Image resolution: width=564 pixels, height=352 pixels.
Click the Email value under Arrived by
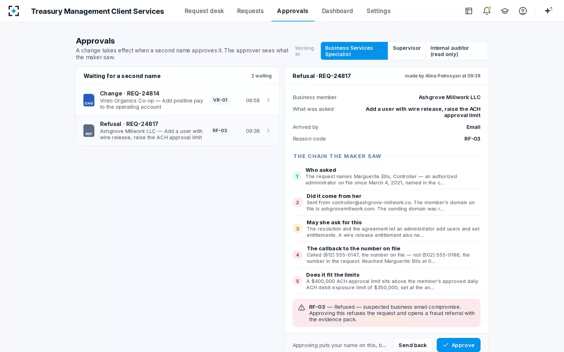coord(474,127)
